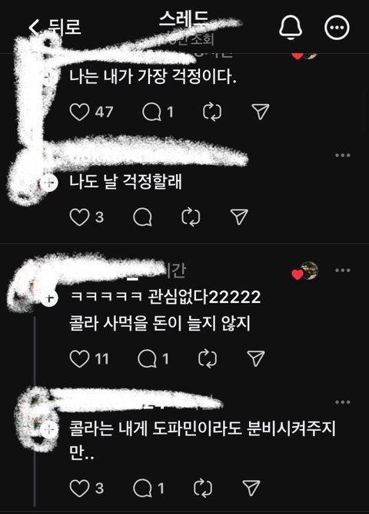Share the '나는 내가 가장 걱정이다' post
This screenshot has height=514, width=369.
[x=261, y=112]
